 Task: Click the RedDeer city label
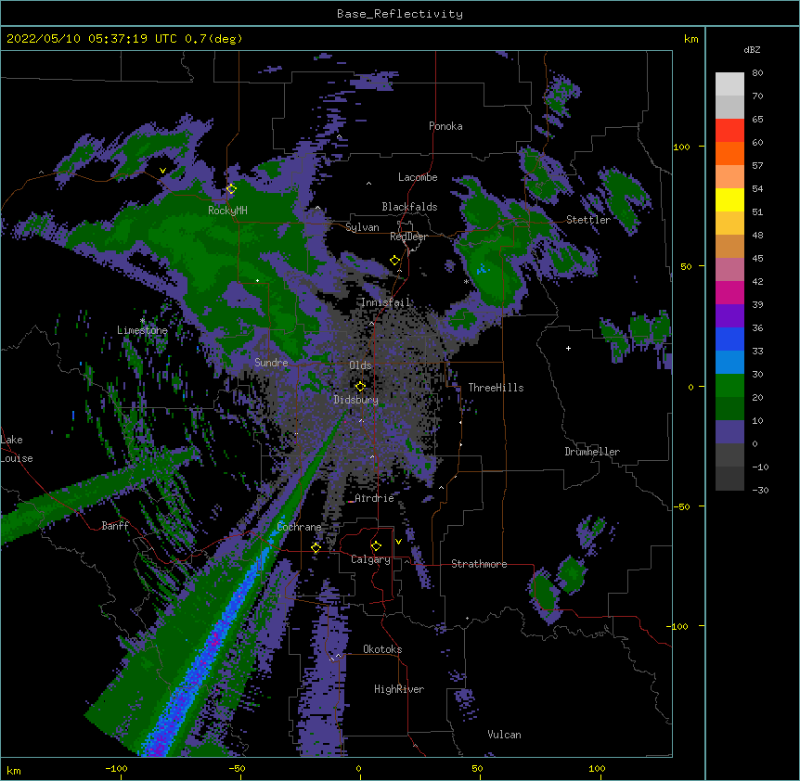[408, 237]
